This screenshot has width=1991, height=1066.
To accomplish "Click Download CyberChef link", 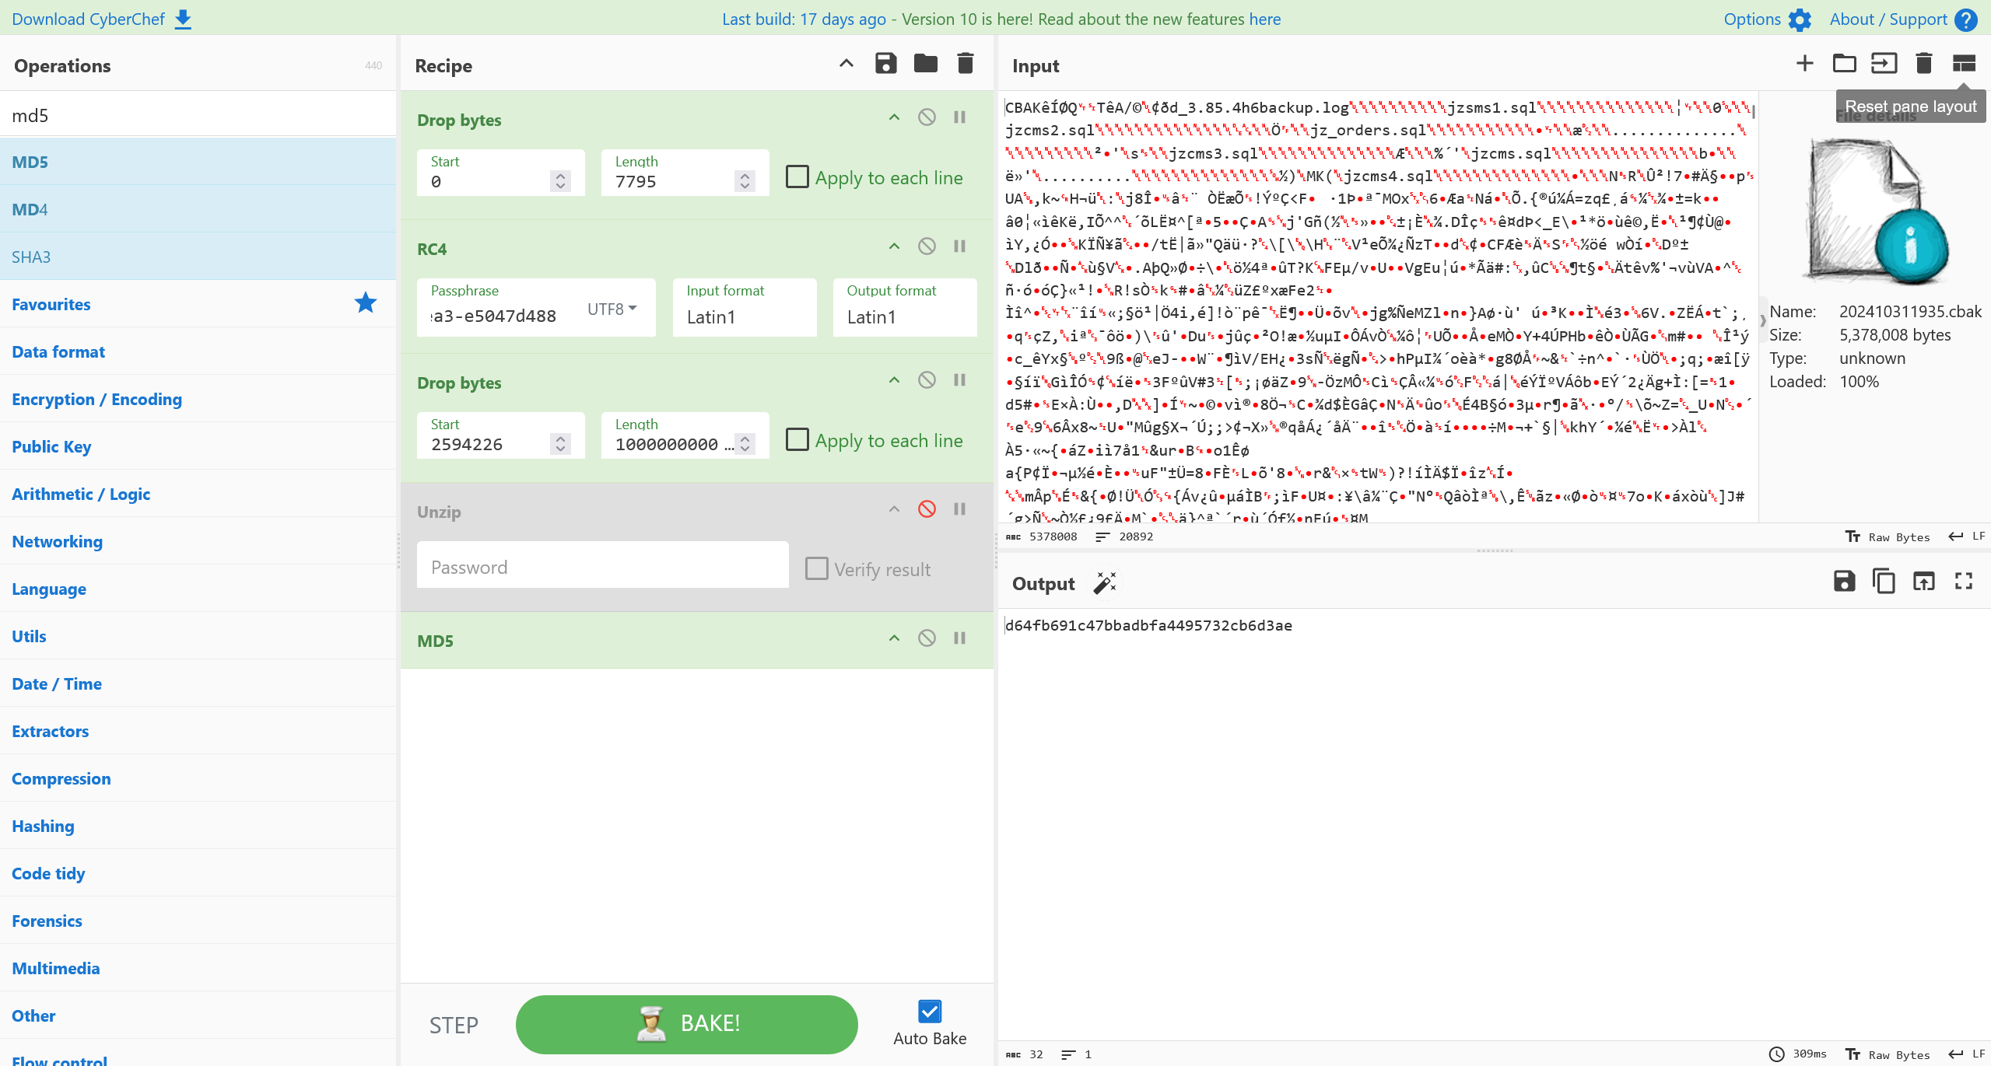I will pyautogui.click(x=102, y=19).
